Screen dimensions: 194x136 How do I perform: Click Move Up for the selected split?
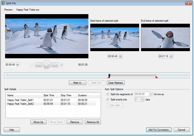(x=39, y=122)
